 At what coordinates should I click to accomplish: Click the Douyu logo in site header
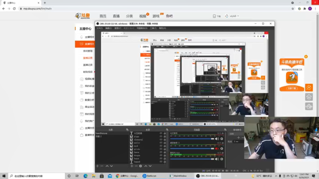pyautogui.click(x=82, y=16)
